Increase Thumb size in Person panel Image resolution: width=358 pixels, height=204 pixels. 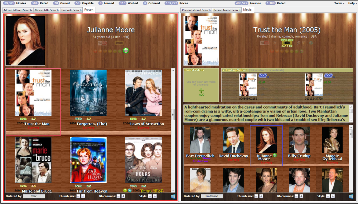[x=83, y=196]
